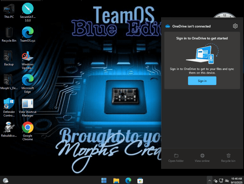Click the desktop analog clock gadget

pos(225,15)
